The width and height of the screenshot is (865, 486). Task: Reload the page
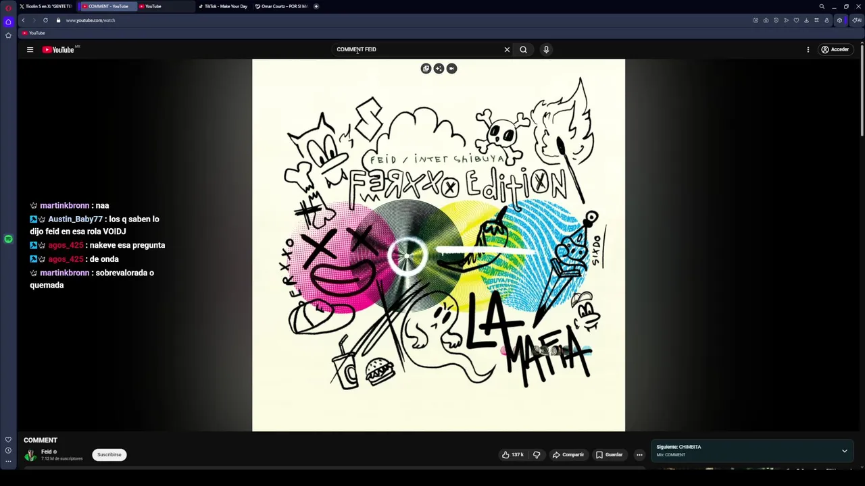tap(45, 20)
